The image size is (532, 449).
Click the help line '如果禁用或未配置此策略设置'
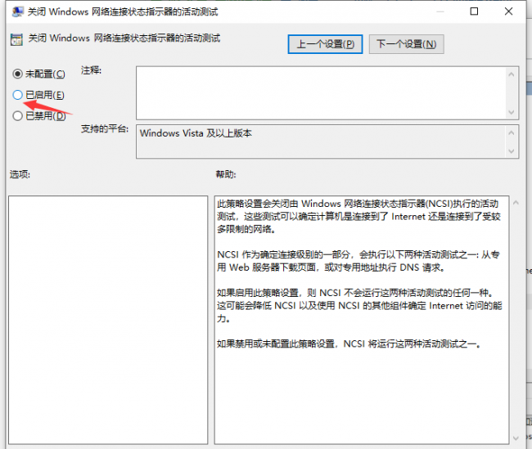[349, 343]
